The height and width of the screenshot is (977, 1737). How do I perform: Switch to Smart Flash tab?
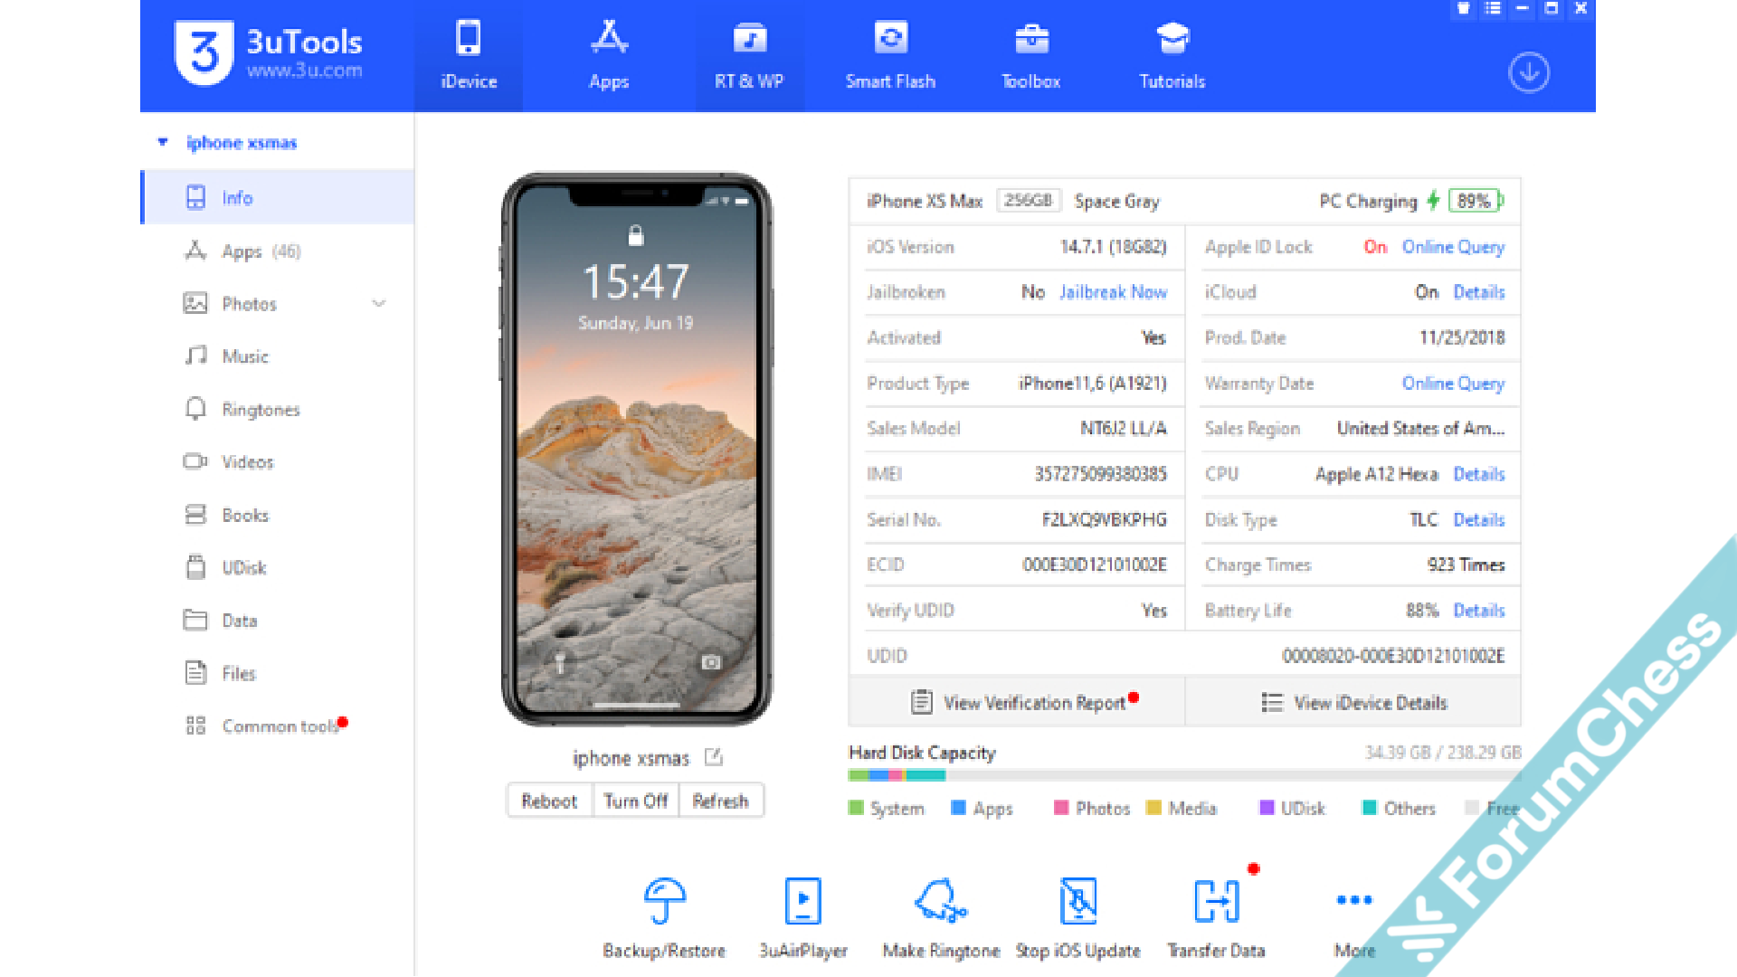(890, 56)
